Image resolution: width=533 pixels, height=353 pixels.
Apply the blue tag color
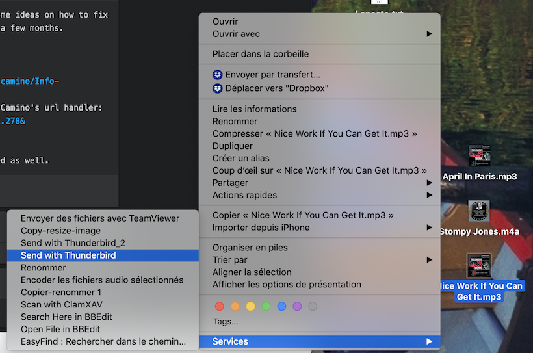(x=281, y=306)
